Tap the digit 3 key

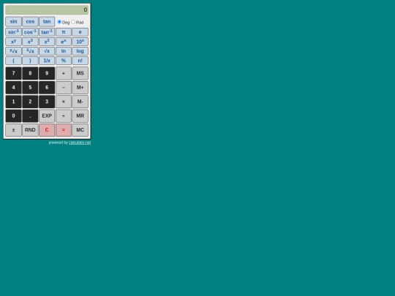47,102
